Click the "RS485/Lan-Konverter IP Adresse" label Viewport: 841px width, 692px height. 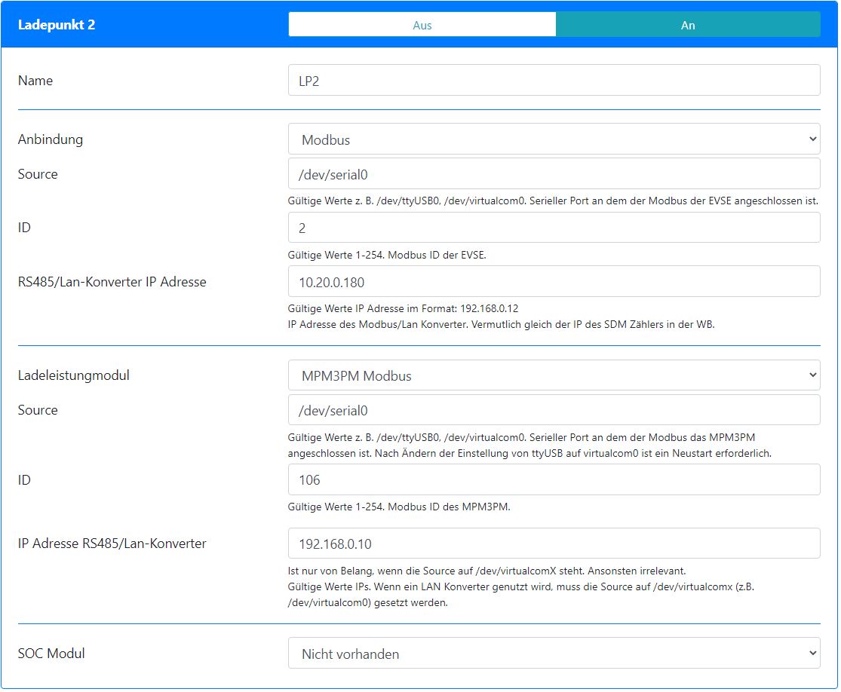(x=112, y=282)
